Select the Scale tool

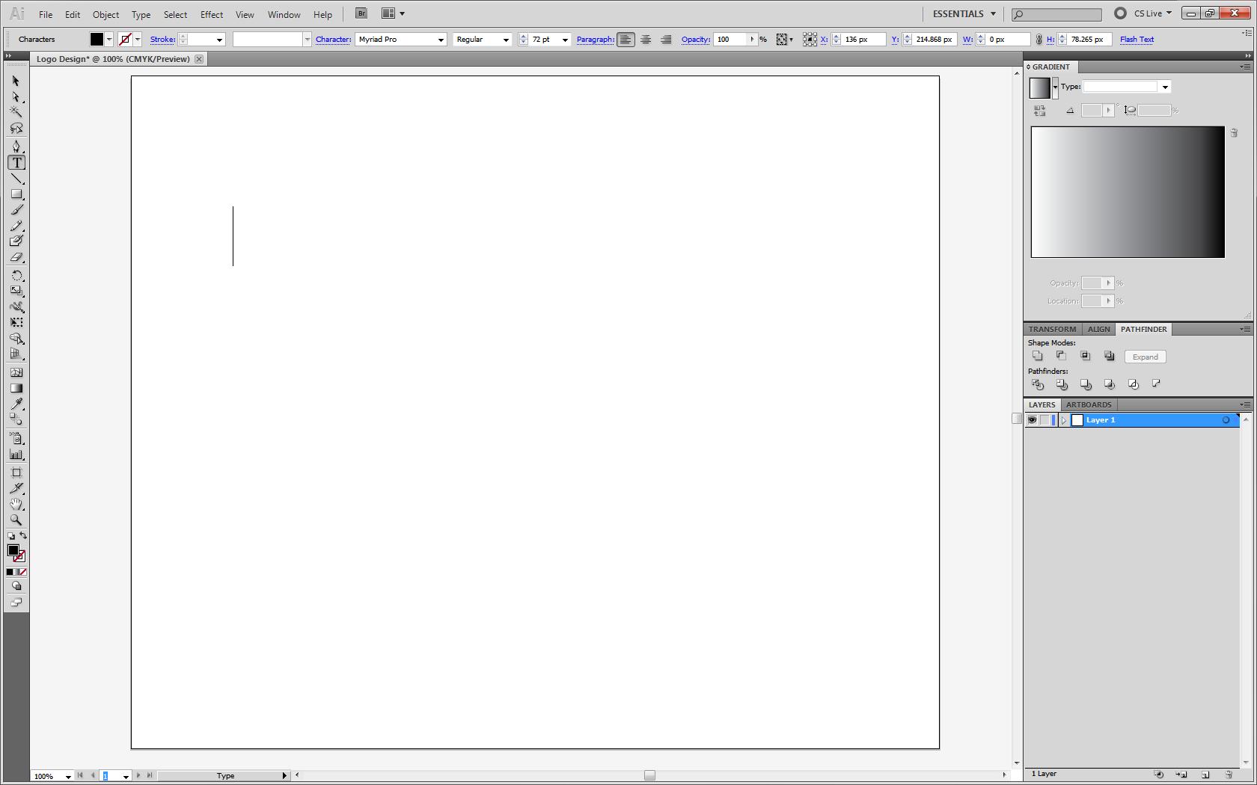tap(16, 291)
